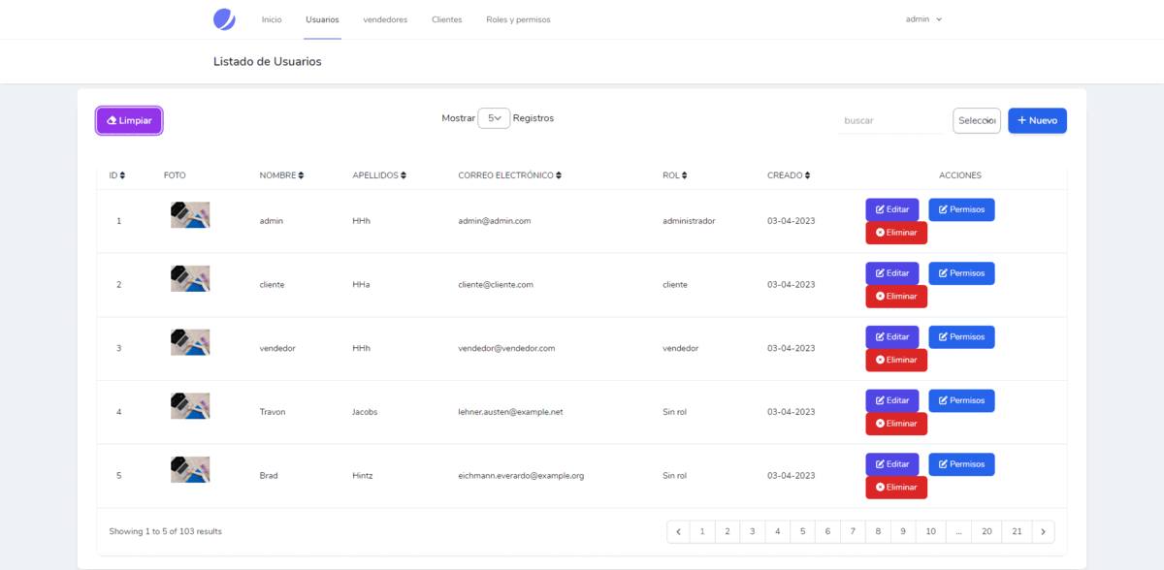The height and width of the screenshot is (570, 1164).
Task: Sort table by ROL column arrows
Action: click(x=684, y=175)
